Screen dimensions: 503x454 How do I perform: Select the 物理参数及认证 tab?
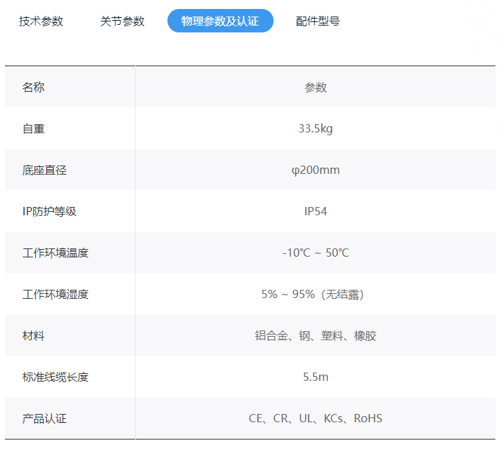pos(220,21)
